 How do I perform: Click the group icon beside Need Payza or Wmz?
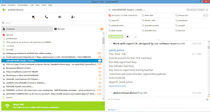pos(4,76)
